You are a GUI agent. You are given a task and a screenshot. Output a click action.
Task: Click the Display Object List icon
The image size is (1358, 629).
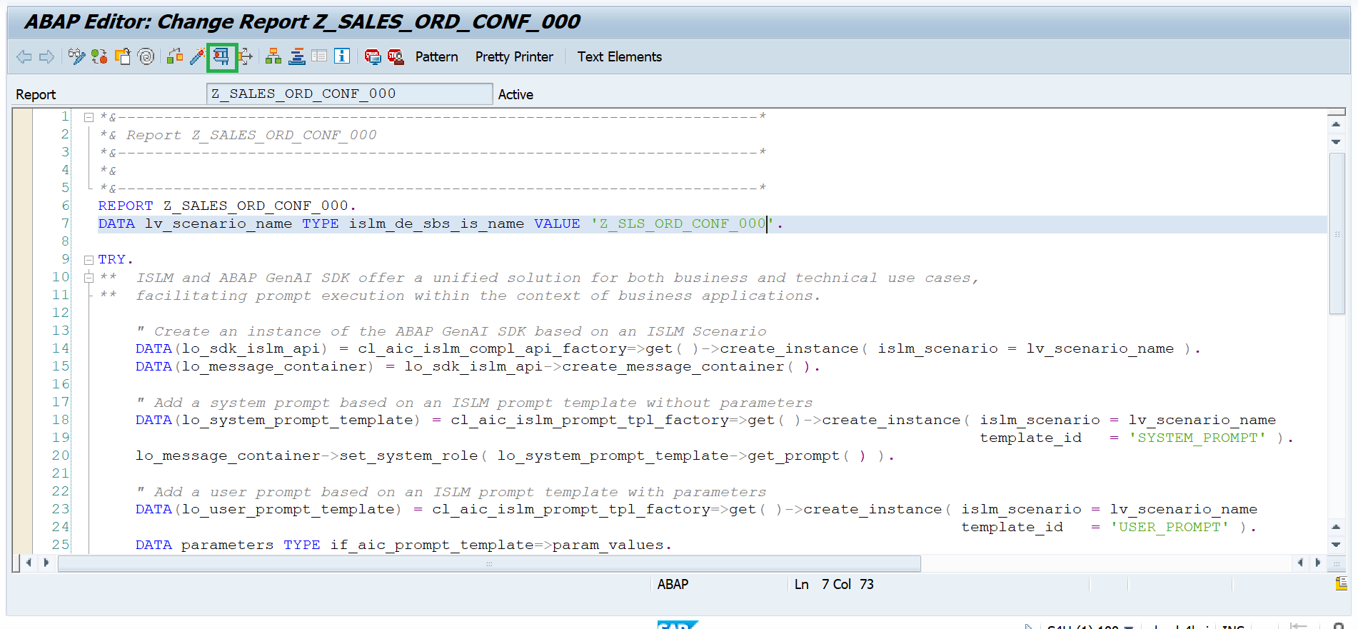point(273,56)
